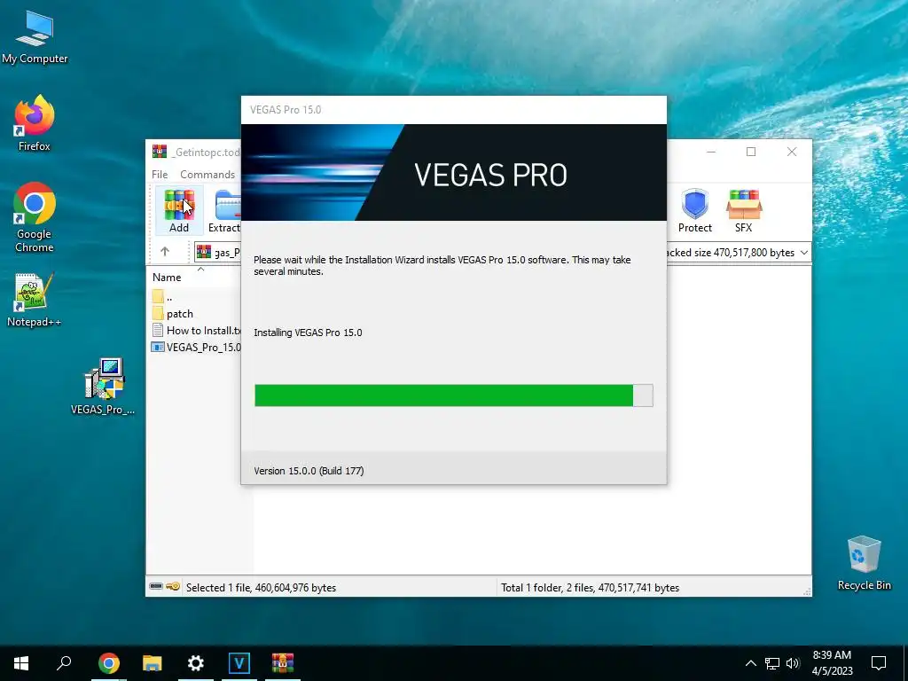Click the Extract To icon in WinRAR
Viewport: 908px width, 681px height.
click(226, 211)
